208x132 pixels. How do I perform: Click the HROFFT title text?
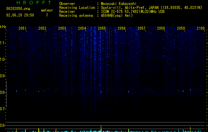tap(34, 3)
